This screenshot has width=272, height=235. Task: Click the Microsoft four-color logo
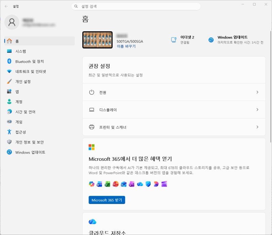coord(91,147)
